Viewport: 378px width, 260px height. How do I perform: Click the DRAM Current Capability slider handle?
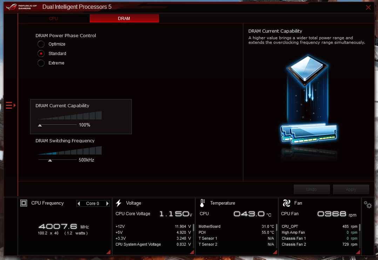(40, 125)
